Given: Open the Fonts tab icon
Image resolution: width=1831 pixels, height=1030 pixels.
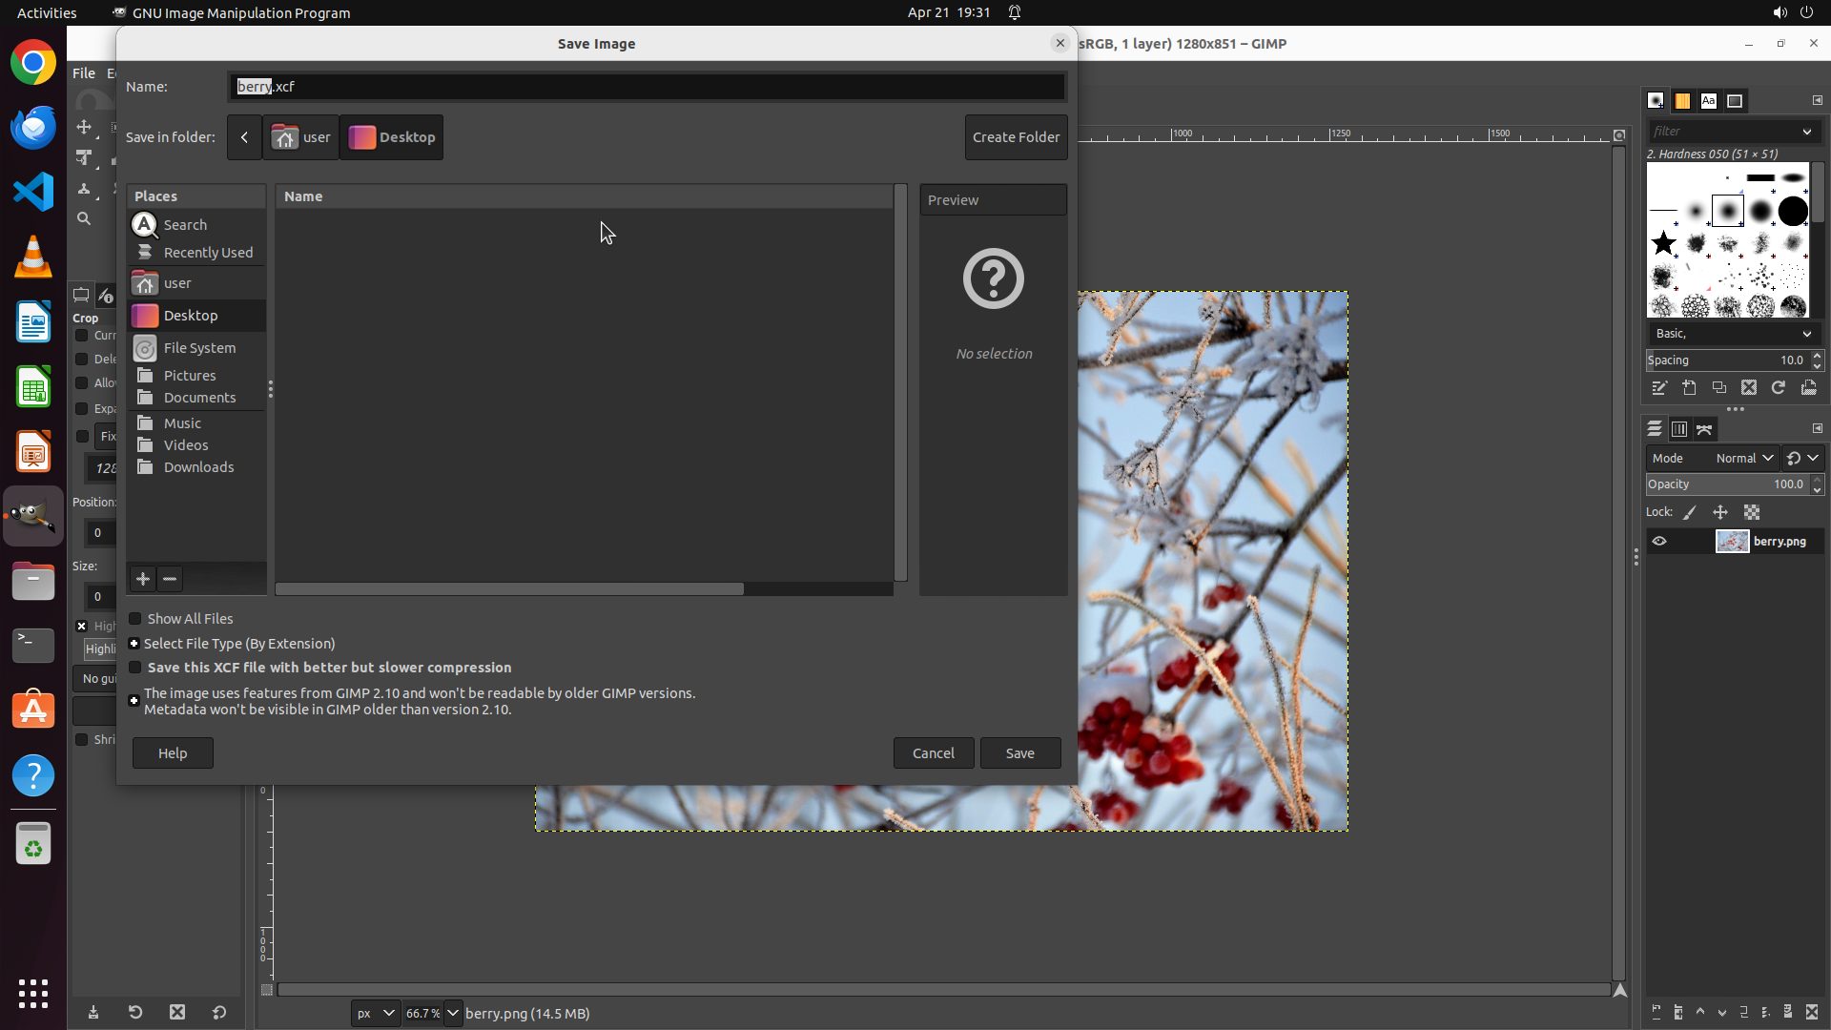Looking at the screenshot, I should [1709, 101].
